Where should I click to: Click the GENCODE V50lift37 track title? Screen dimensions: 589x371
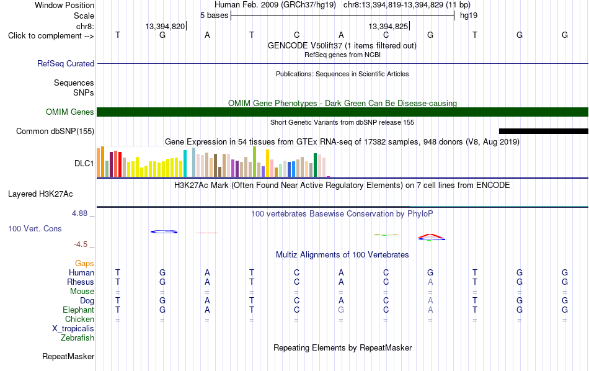click(x=342, y=45)
